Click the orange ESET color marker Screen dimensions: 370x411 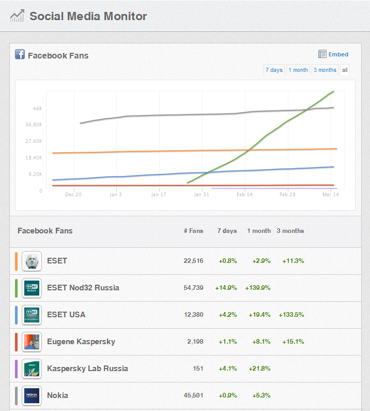17,261
